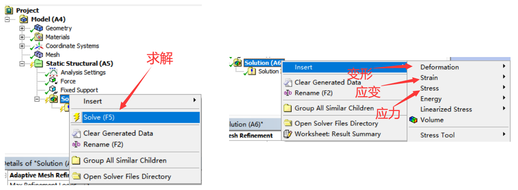Expand the Coordinate Systems node
The height and width of the screenshot is (190, 518).
point(22,46)
